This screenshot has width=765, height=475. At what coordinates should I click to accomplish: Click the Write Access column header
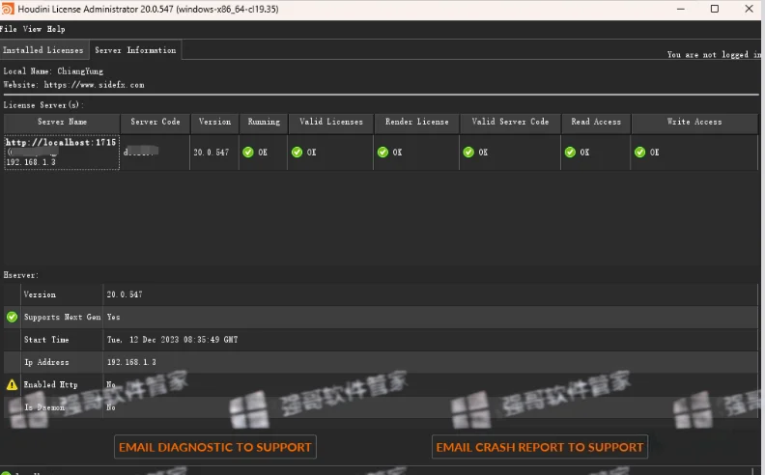(694, 122)
